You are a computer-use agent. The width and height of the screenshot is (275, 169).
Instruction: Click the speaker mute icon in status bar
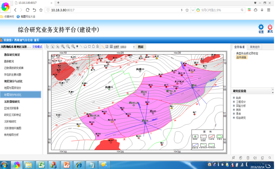pyautogui.click(x=255, y=158)
